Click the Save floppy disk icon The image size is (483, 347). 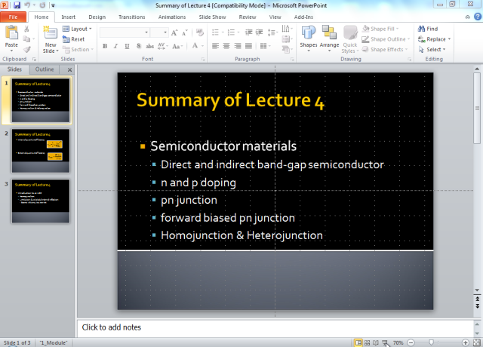click(x=17, y=5)
